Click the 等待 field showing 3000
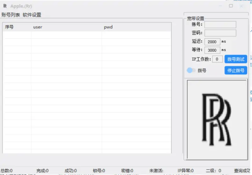The width and height of the screenshot is (252, 175). point(212,50)
